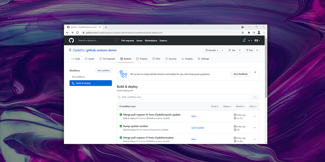Dismiss the feedback banner with the X

point(255,72)
